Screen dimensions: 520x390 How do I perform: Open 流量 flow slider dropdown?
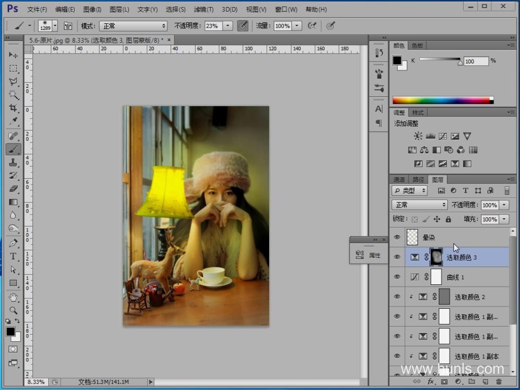297,26
